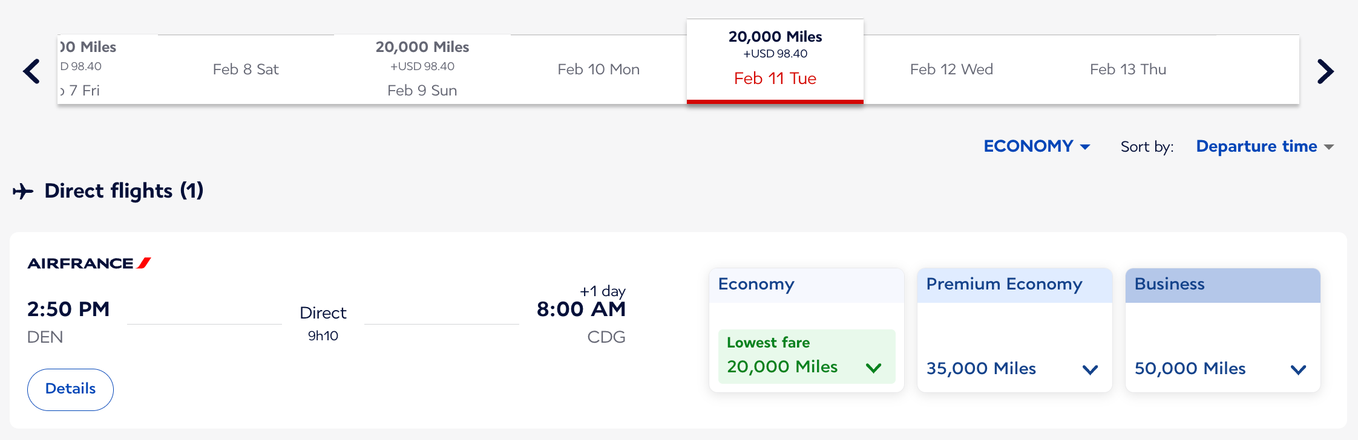Select the Feb 8 Sat date tab

click(x=246, y=70)
